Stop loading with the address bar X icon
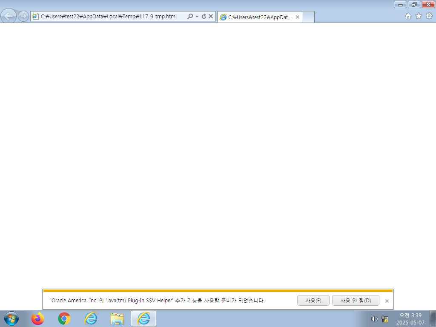Viewport: 436px width, 327px height. point(211,17)
